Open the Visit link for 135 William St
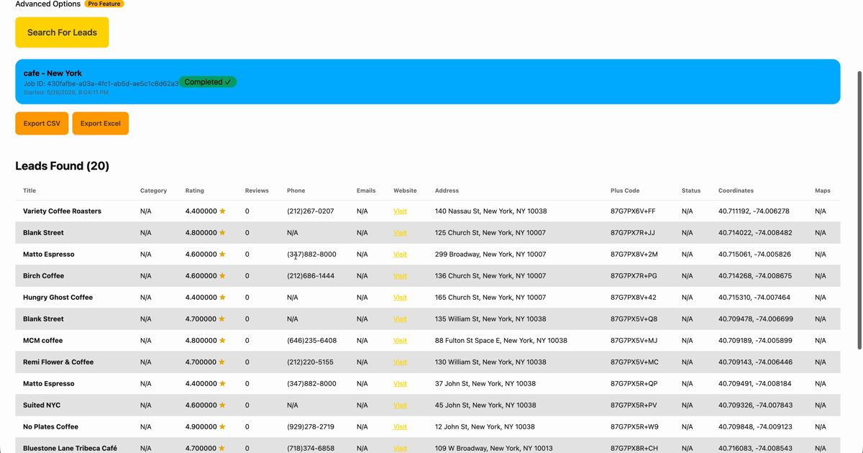 pos(400,319)
